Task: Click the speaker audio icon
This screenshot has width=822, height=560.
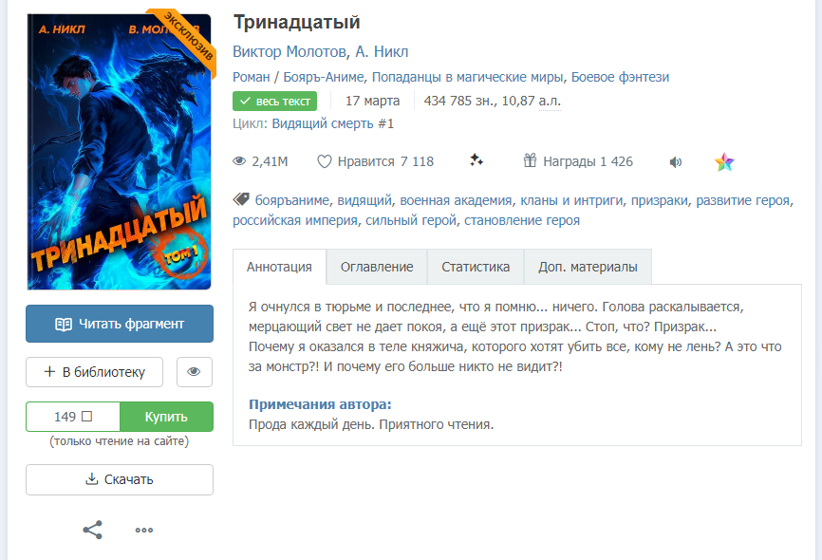Action: (x=676, y=162)
